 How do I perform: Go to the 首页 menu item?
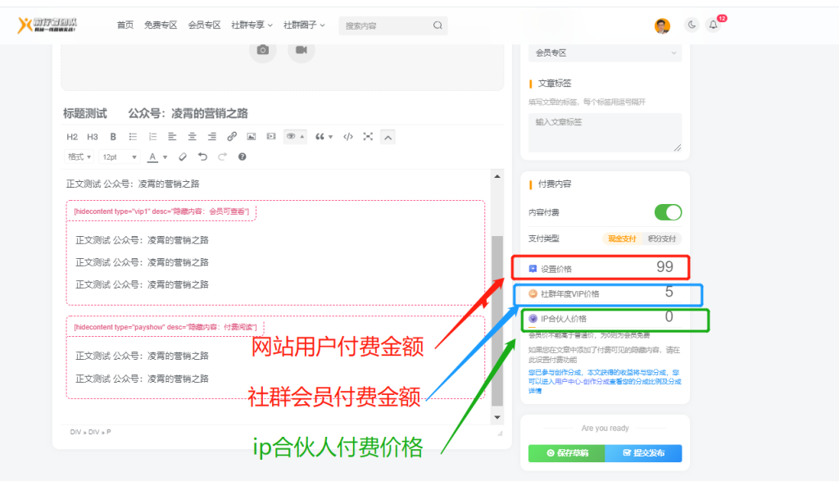(125, 25)
